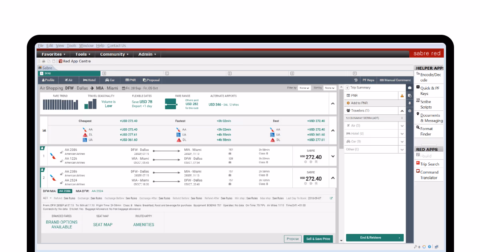Expand the Other (0) section
Screen dimensions: 480x252
click(x=402, y=149)
